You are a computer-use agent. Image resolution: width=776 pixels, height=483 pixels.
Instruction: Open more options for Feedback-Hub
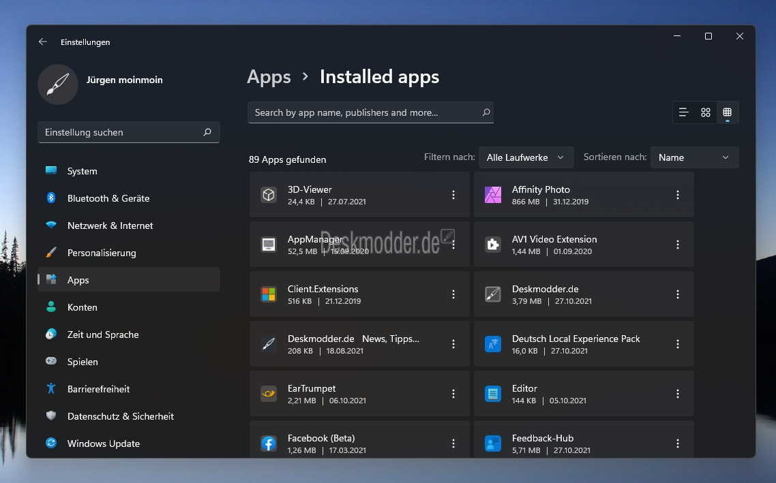tap(678, 443)
